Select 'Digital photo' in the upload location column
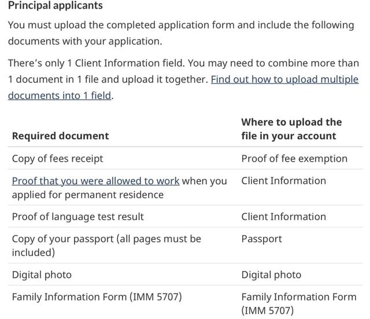Image resolution: width=370 pixels, height=319 pixels. [271, 275]
